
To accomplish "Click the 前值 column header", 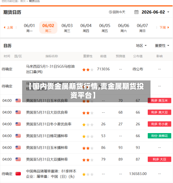I will pyautogui.click(x=103, y=56).
